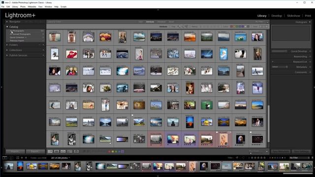Click the plus icon on Collections panel
Image resolution: width=315 pixels, height=177 pixels.
pyautogui.click(x=43, y=50)
